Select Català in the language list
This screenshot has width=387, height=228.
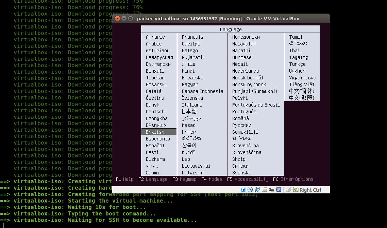(x=153, y=91)
